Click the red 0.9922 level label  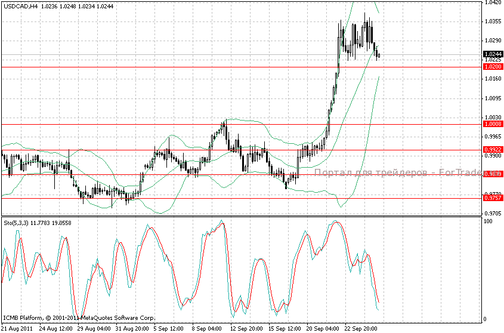click(x=492, y=150)
